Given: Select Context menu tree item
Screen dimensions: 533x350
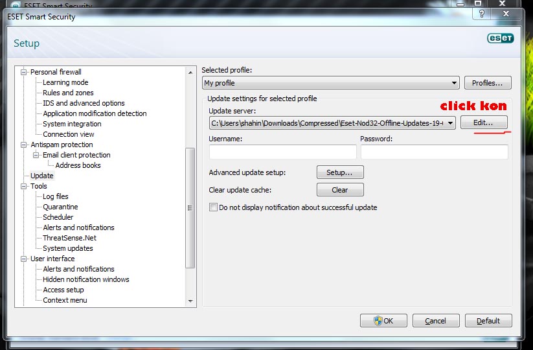Looking at the screenshot, I should point(65,300).
